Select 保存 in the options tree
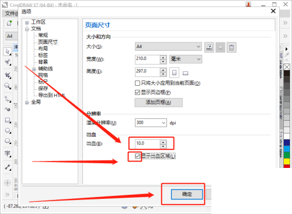 click(43, 89)
